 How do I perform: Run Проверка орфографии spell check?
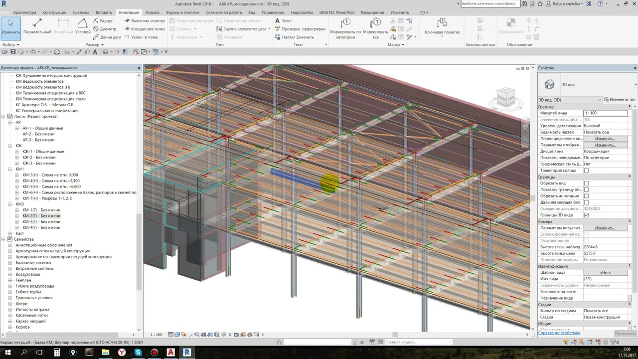300,29
